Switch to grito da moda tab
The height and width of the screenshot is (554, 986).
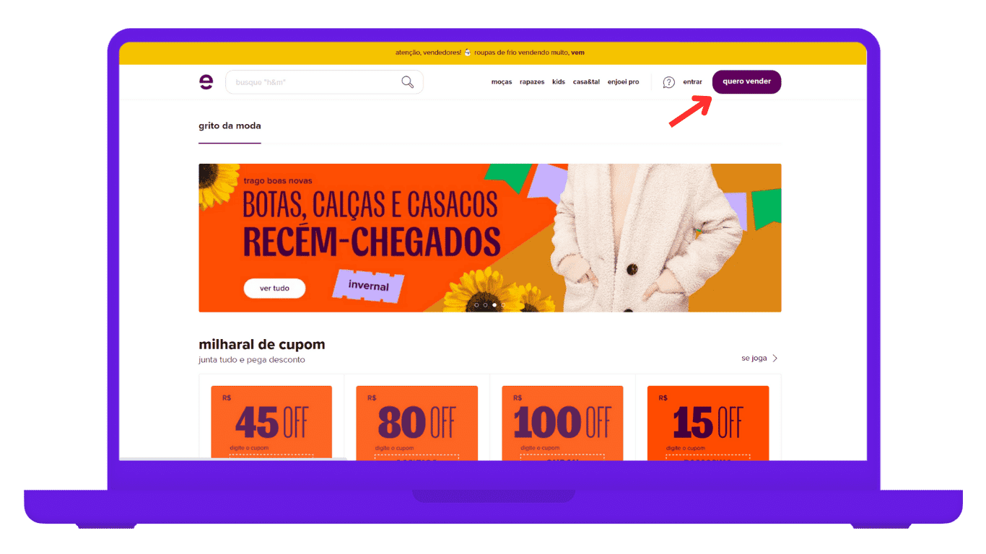[230, 126]
